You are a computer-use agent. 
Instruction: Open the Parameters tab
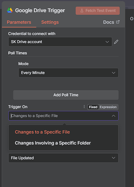point(19,22)
